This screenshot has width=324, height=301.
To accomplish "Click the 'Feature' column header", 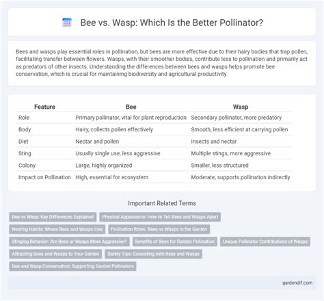I will point(44,107).
